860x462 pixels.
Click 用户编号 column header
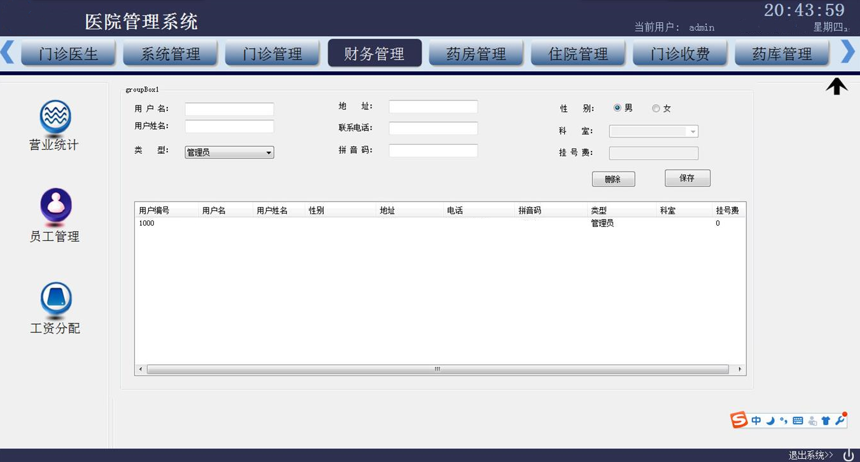(x=167, y=210)
